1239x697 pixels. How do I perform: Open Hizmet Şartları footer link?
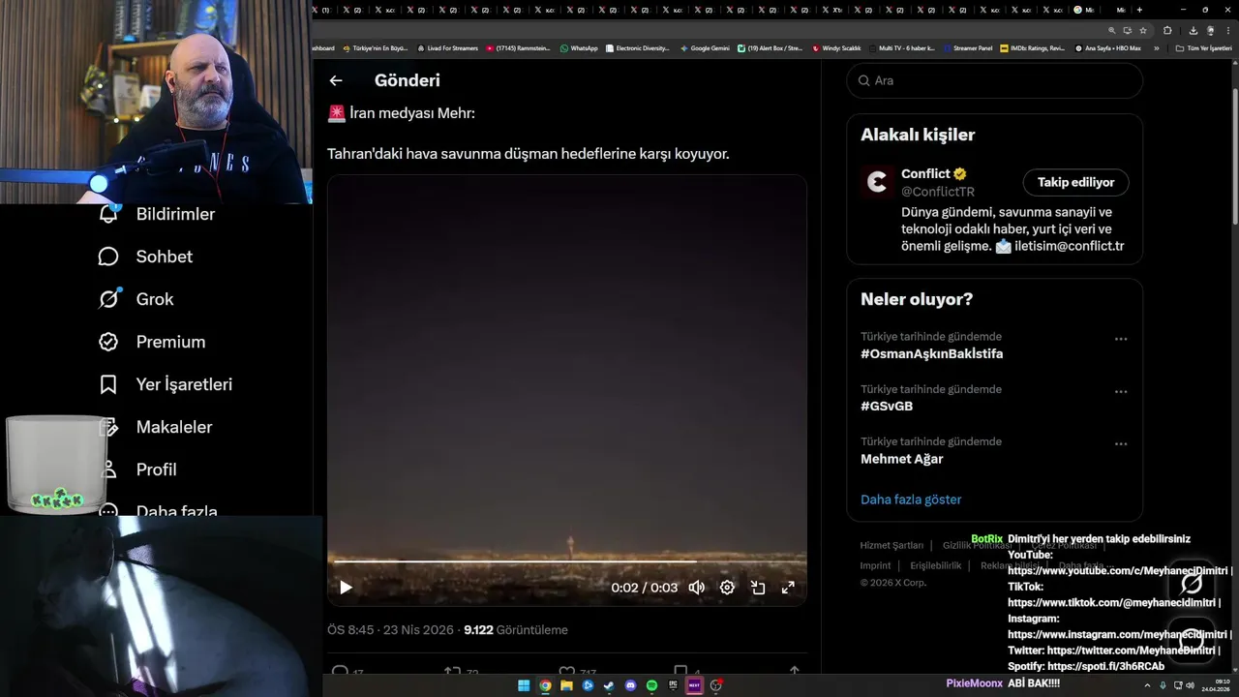[x=891, y=545]
